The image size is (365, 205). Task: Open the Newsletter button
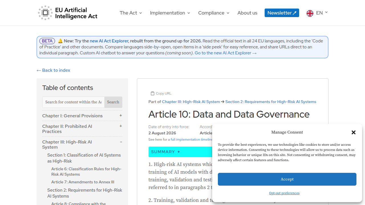(x=282, y=13)
